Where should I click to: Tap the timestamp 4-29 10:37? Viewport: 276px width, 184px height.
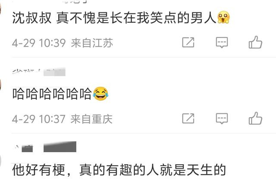[x=39, y=119]
